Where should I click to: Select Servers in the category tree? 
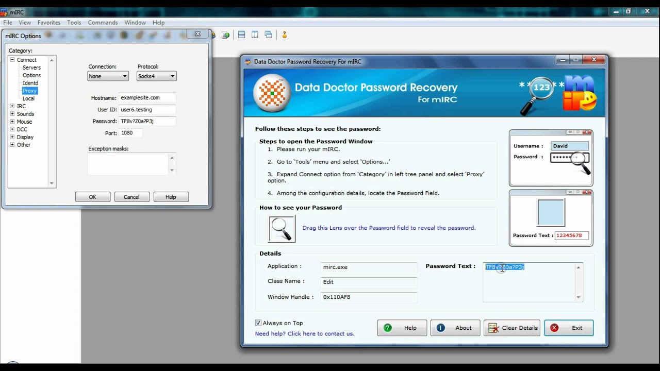click(31, 68)
